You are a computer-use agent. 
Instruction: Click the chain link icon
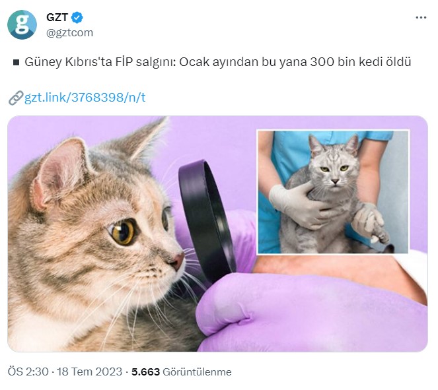[16, 98]
